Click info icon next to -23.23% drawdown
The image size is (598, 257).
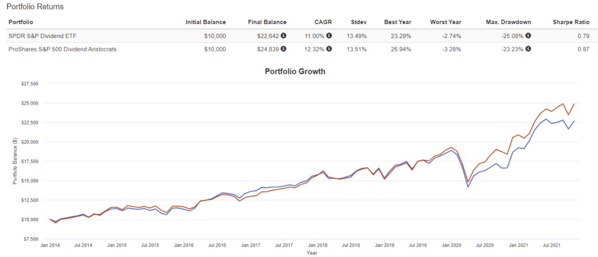[528, 49]
